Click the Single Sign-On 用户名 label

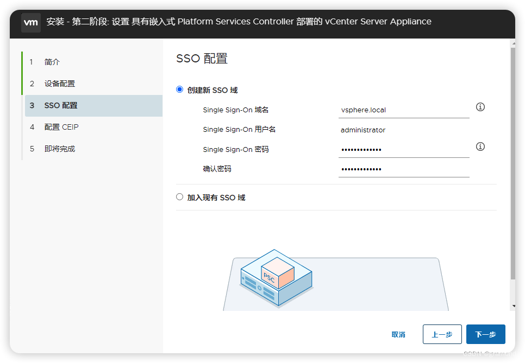tap(239, 129)
